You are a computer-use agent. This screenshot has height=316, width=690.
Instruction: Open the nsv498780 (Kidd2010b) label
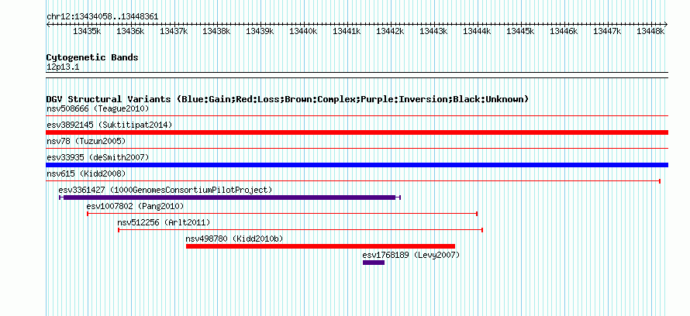click(235, 239)
